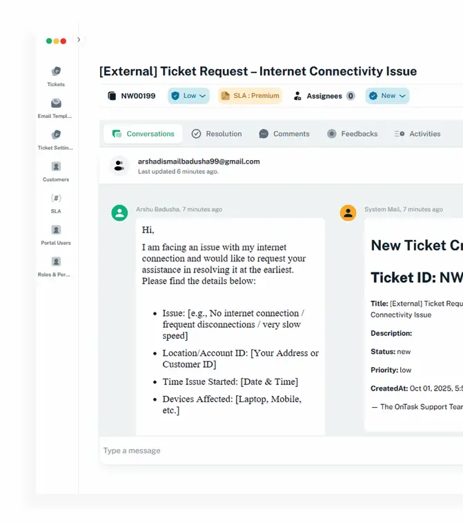Screen dimensions: 463x525
Task: Click Arshu Badusha's green avatar icon
Action: pyautogui.click(x=119, y=212)
